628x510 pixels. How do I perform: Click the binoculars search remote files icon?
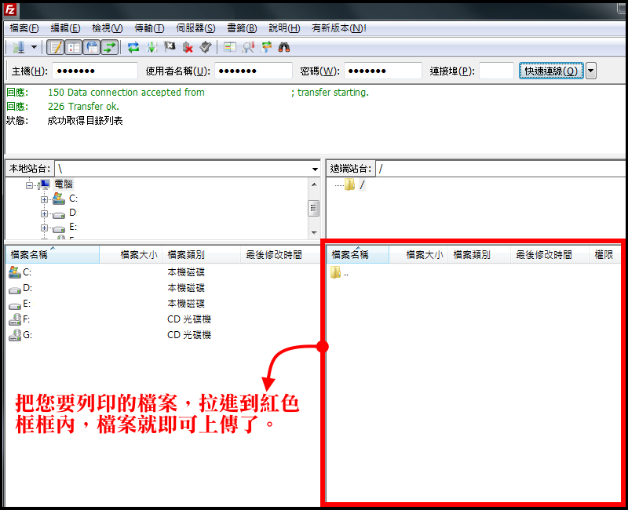click(284, 47)
